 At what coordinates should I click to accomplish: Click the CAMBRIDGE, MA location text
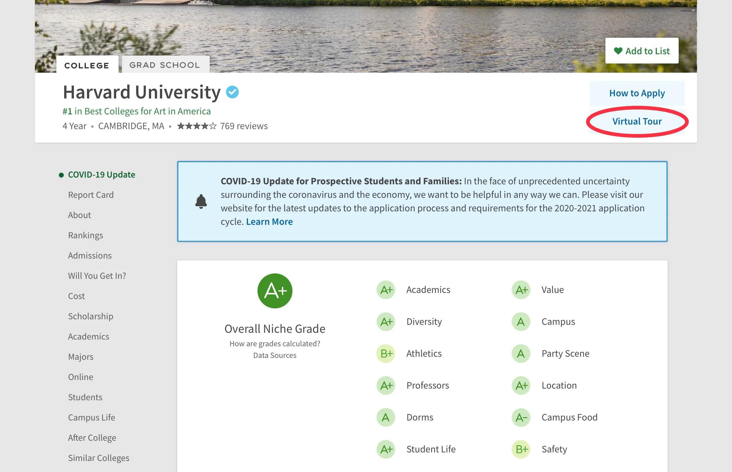pyautogui.click(x=131, y=126)
